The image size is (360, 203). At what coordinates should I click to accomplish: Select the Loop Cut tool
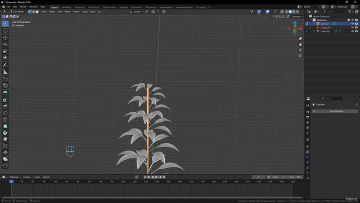click(x=5, y=113)
